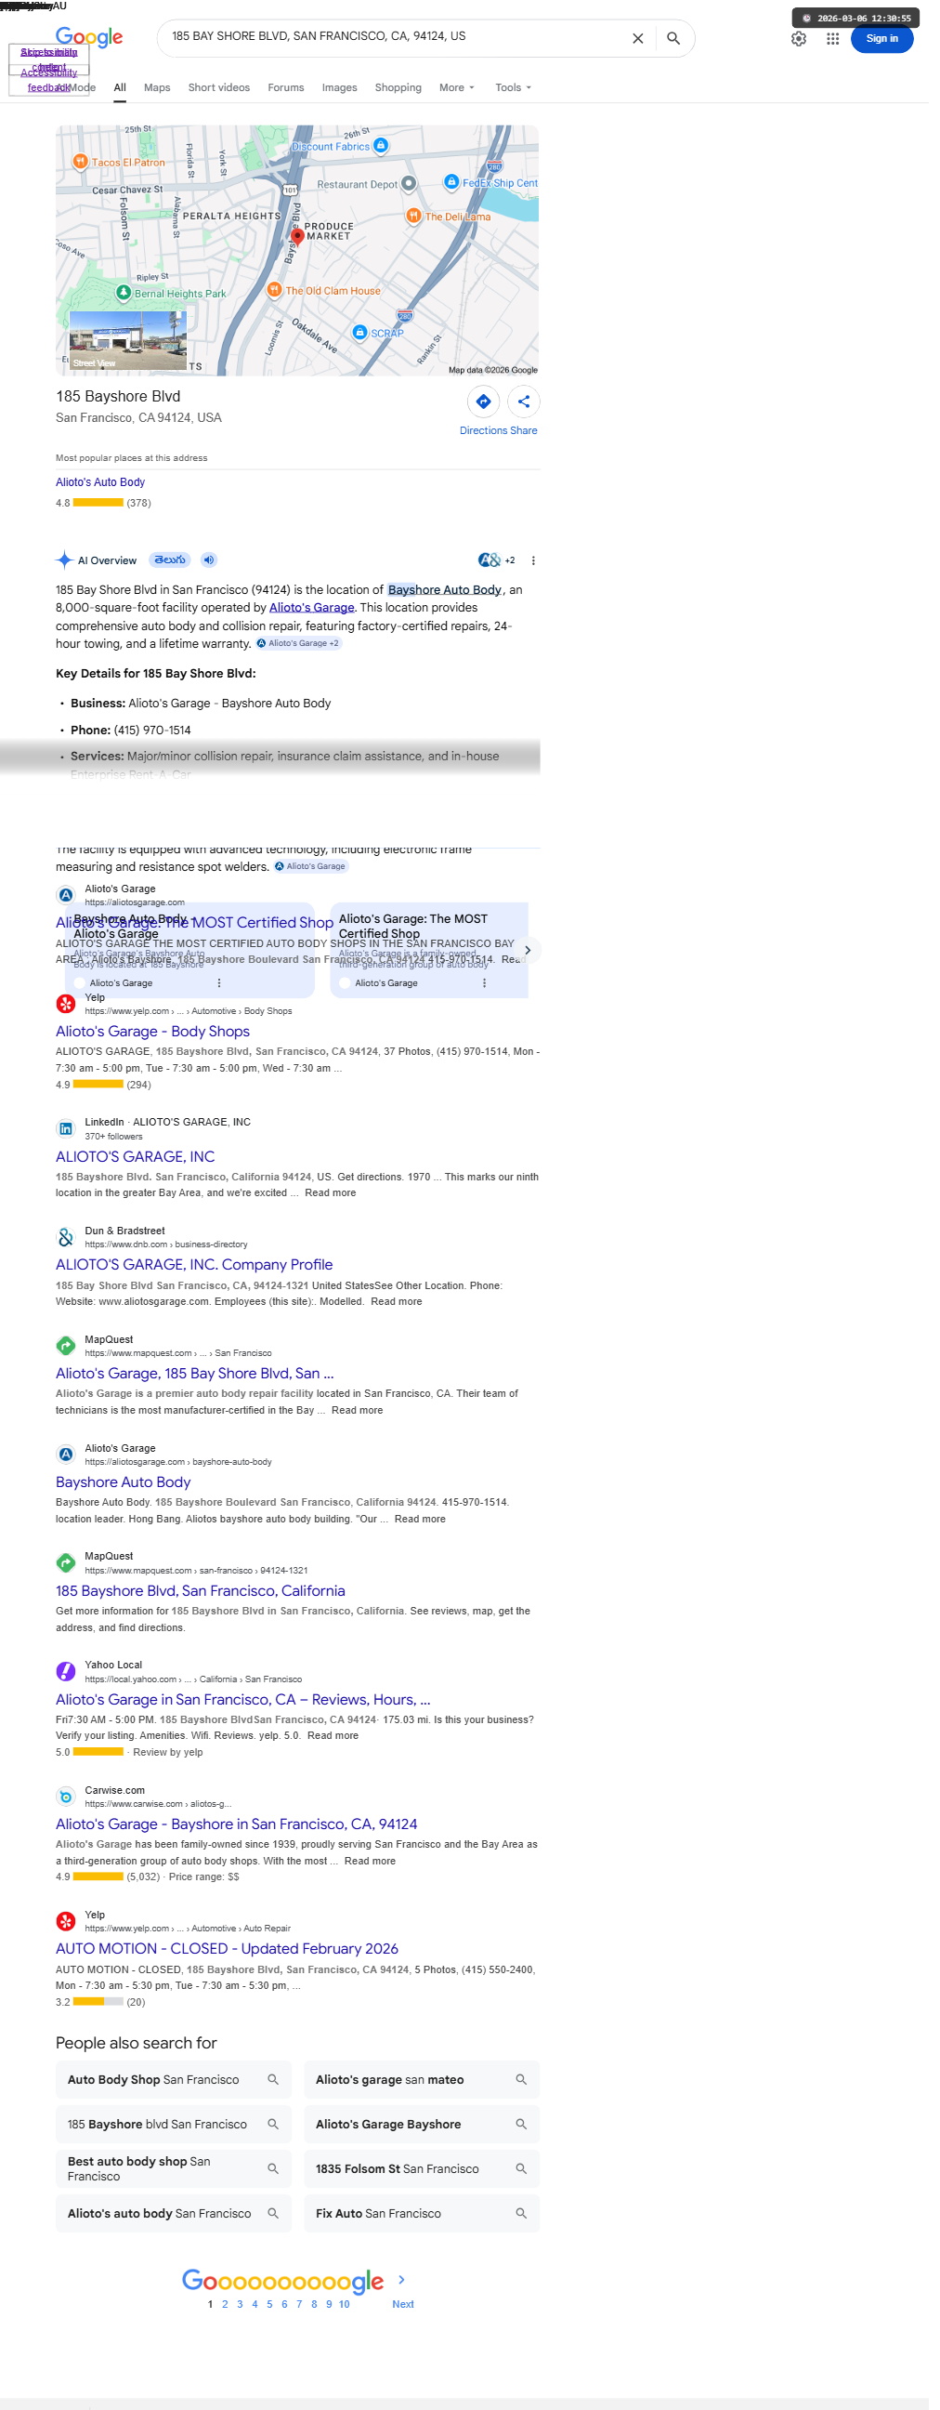Click the AI Overview listen speaker icon
The height and width of the screenshot is (2410, 940).
click(210, 560)
